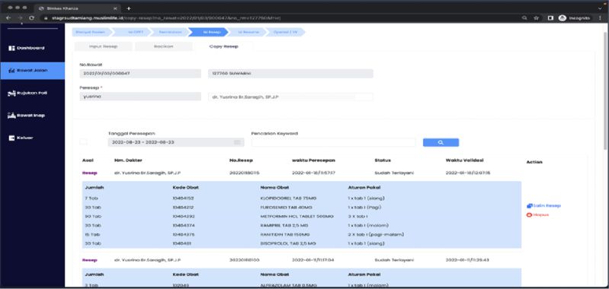Open the Chrome three-dot menu
The image size is (609, 289).
point(601,17)
